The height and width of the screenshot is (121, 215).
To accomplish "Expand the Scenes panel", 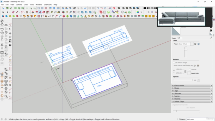I will tap(192, 96).
